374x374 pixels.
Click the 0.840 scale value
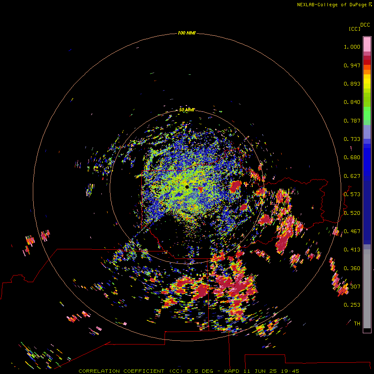[x=352, y=102]
